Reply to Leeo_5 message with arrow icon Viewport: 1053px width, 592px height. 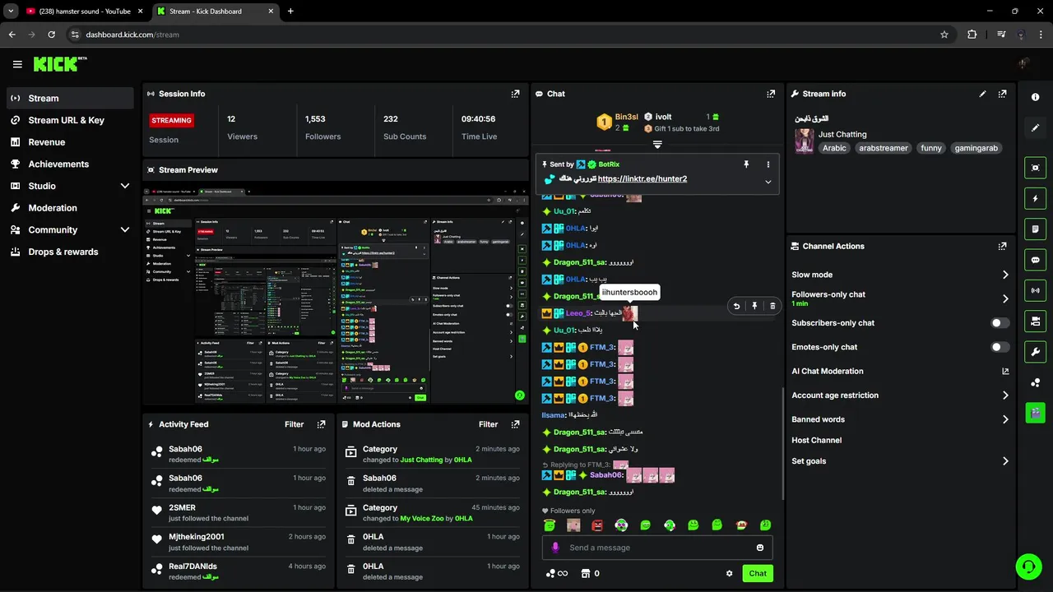click(x=736, y=306)
